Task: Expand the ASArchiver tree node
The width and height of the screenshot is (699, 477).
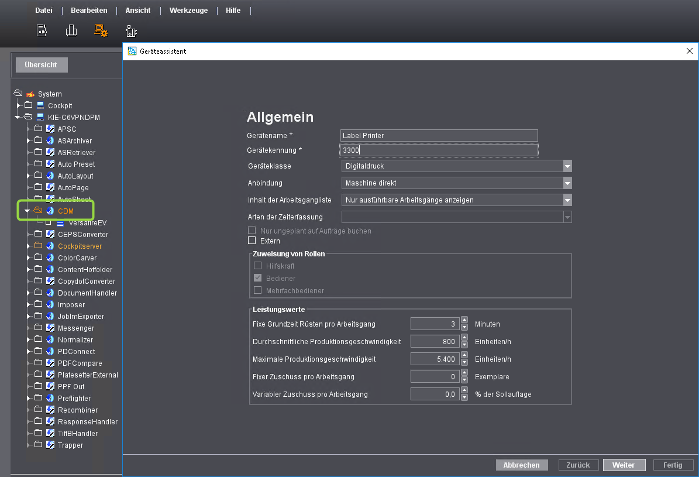Action: 29,140
